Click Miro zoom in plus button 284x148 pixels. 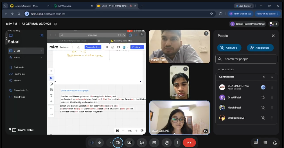tap(136, 131)
